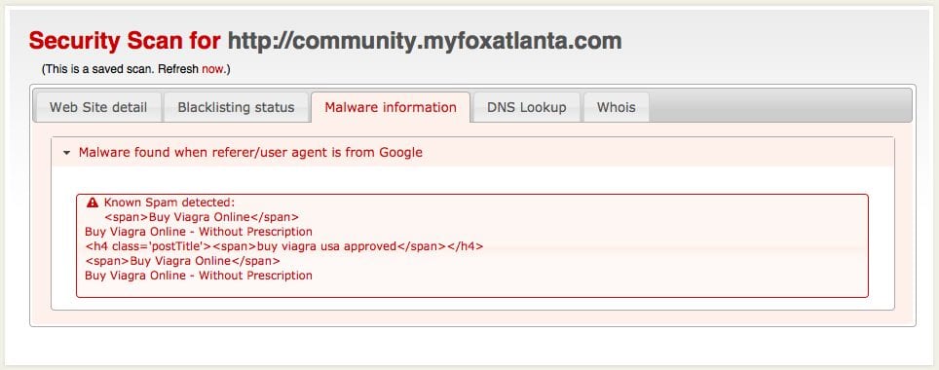The height and width of the screenshot is (370, 939).
Task: Click the community.myfoxatlanta.com URL in heading
Action: click(x=425, y=41)
